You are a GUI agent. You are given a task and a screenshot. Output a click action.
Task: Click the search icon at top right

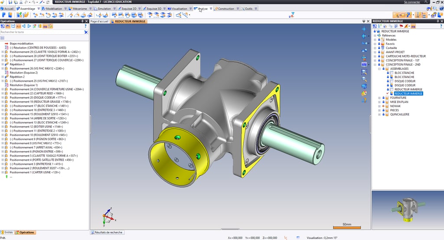point(435,9)
